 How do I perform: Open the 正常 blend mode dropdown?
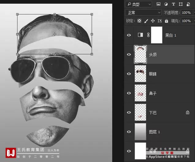point(143,13)
